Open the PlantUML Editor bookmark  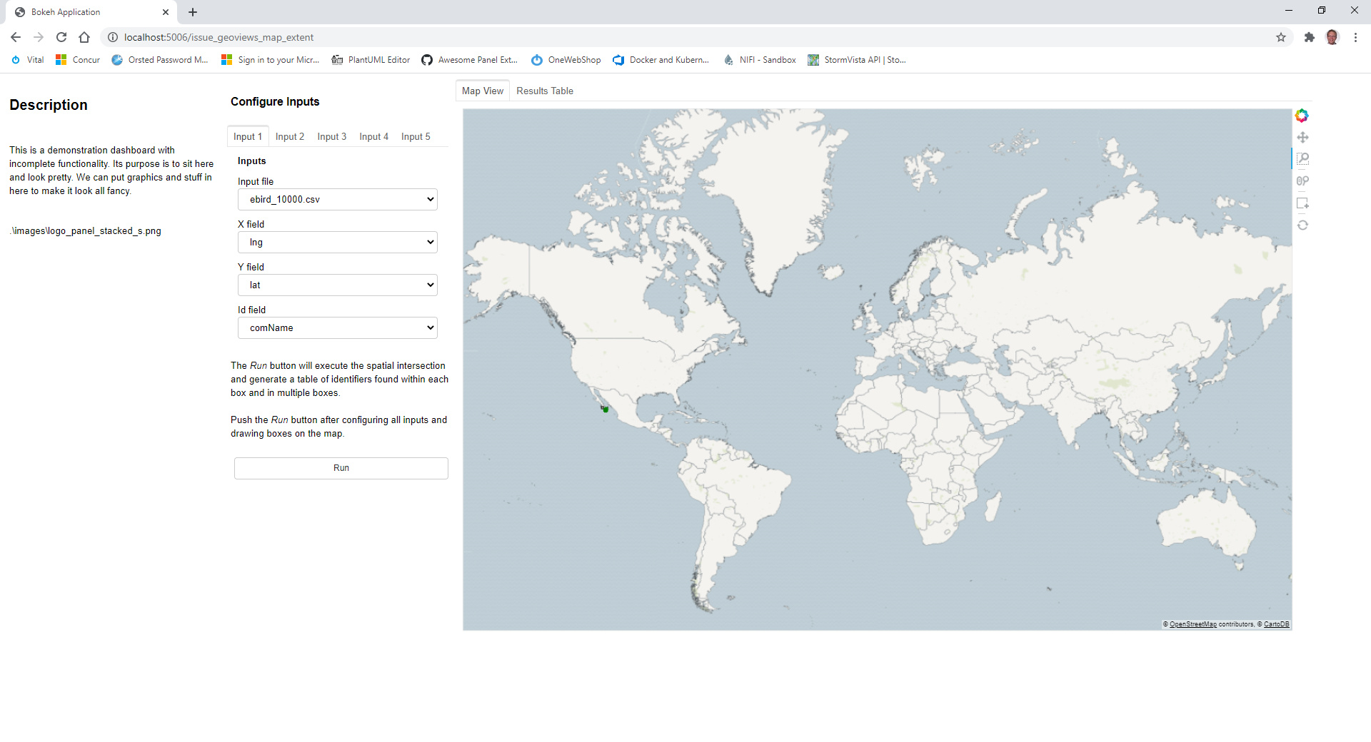point(371,60)
